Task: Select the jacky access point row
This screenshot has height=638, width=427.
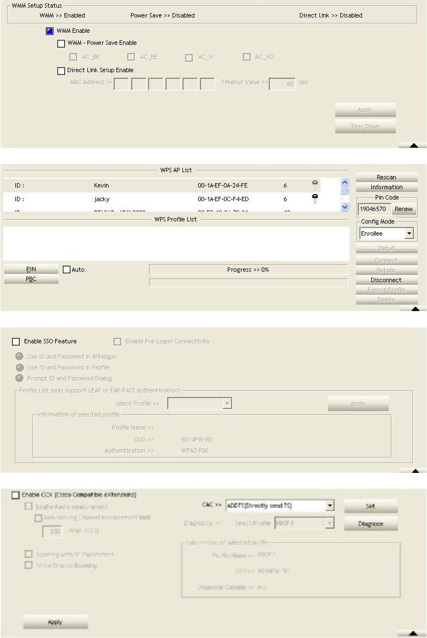Action: (162, 200)
